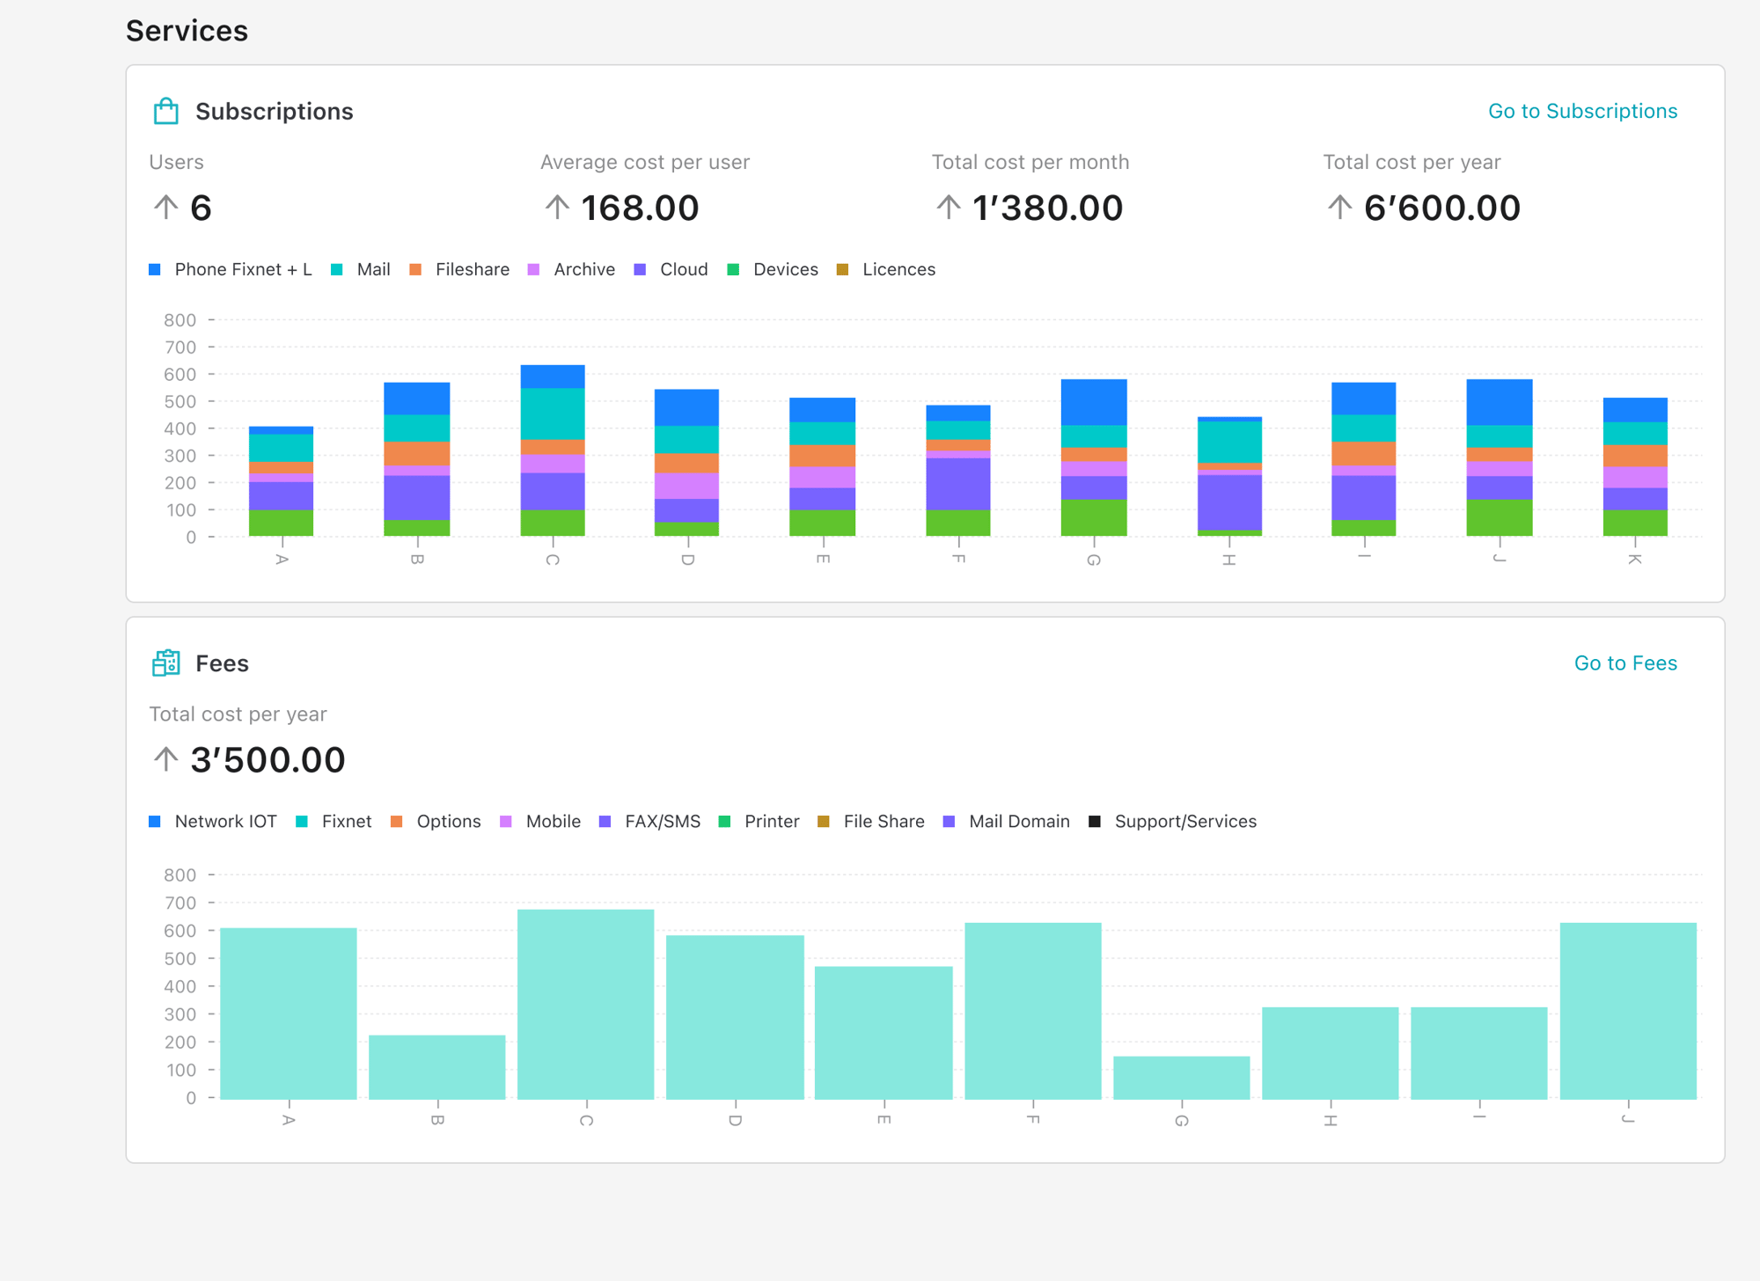Open the Go to Subscriptions link
The height and width of the screenshot is (1281, 1760).
[x=1581, y=111]
